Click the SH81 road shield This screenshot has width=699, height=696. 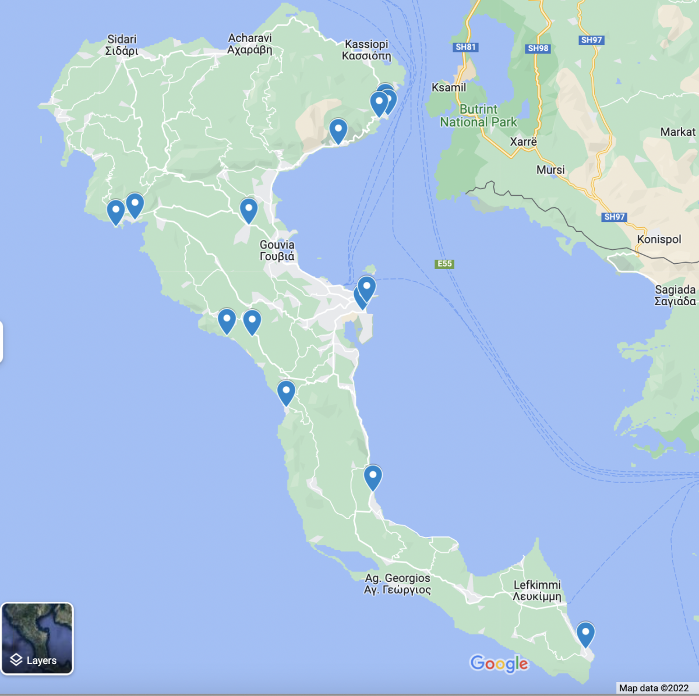[465, 47]
